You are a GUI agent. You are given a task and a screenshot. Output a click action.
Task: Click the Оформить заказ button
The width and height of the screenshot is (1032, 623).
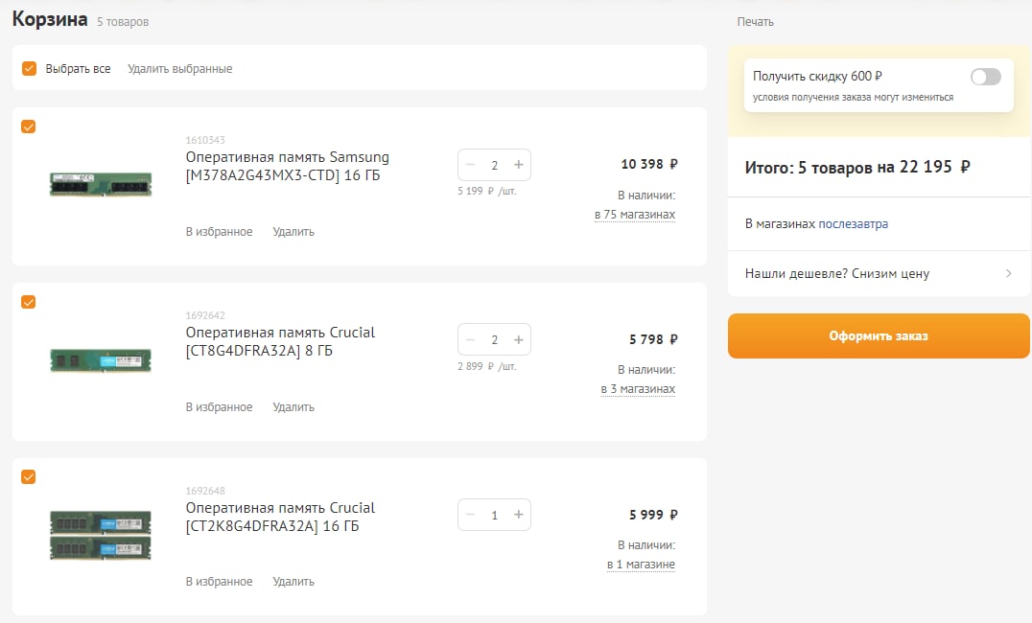[879, 335]
